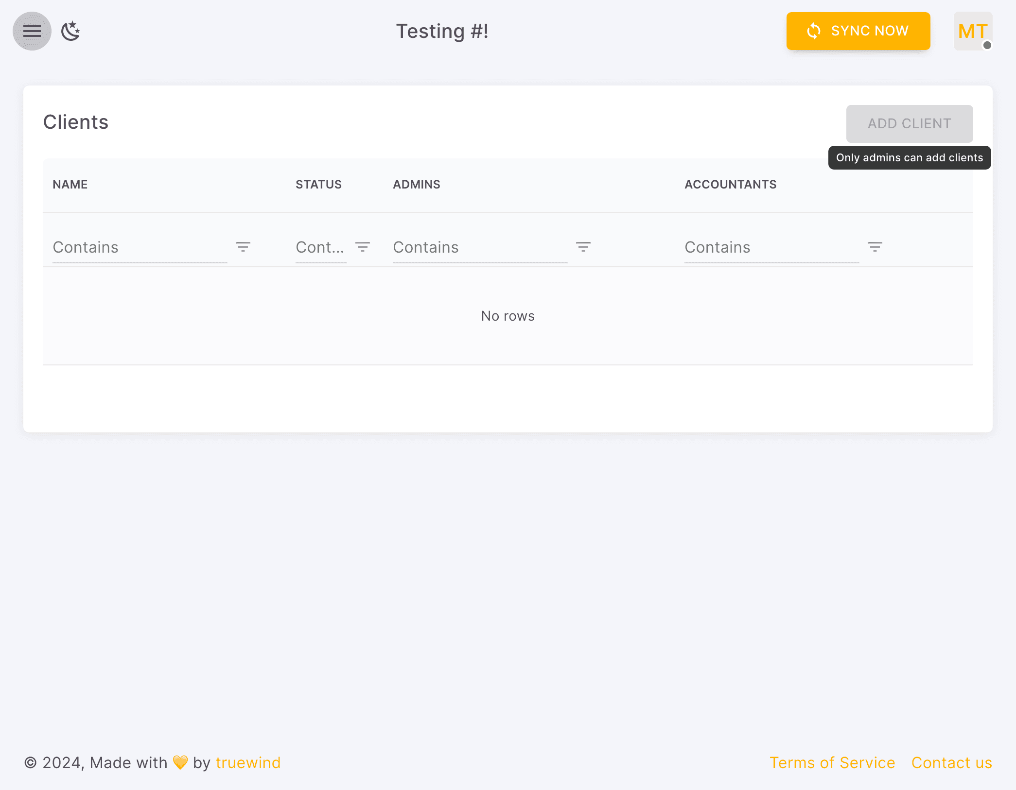The width and height of the screenshot is (1016, 790).
Task: Click the sync refresh icon
Action: [813, 31]
